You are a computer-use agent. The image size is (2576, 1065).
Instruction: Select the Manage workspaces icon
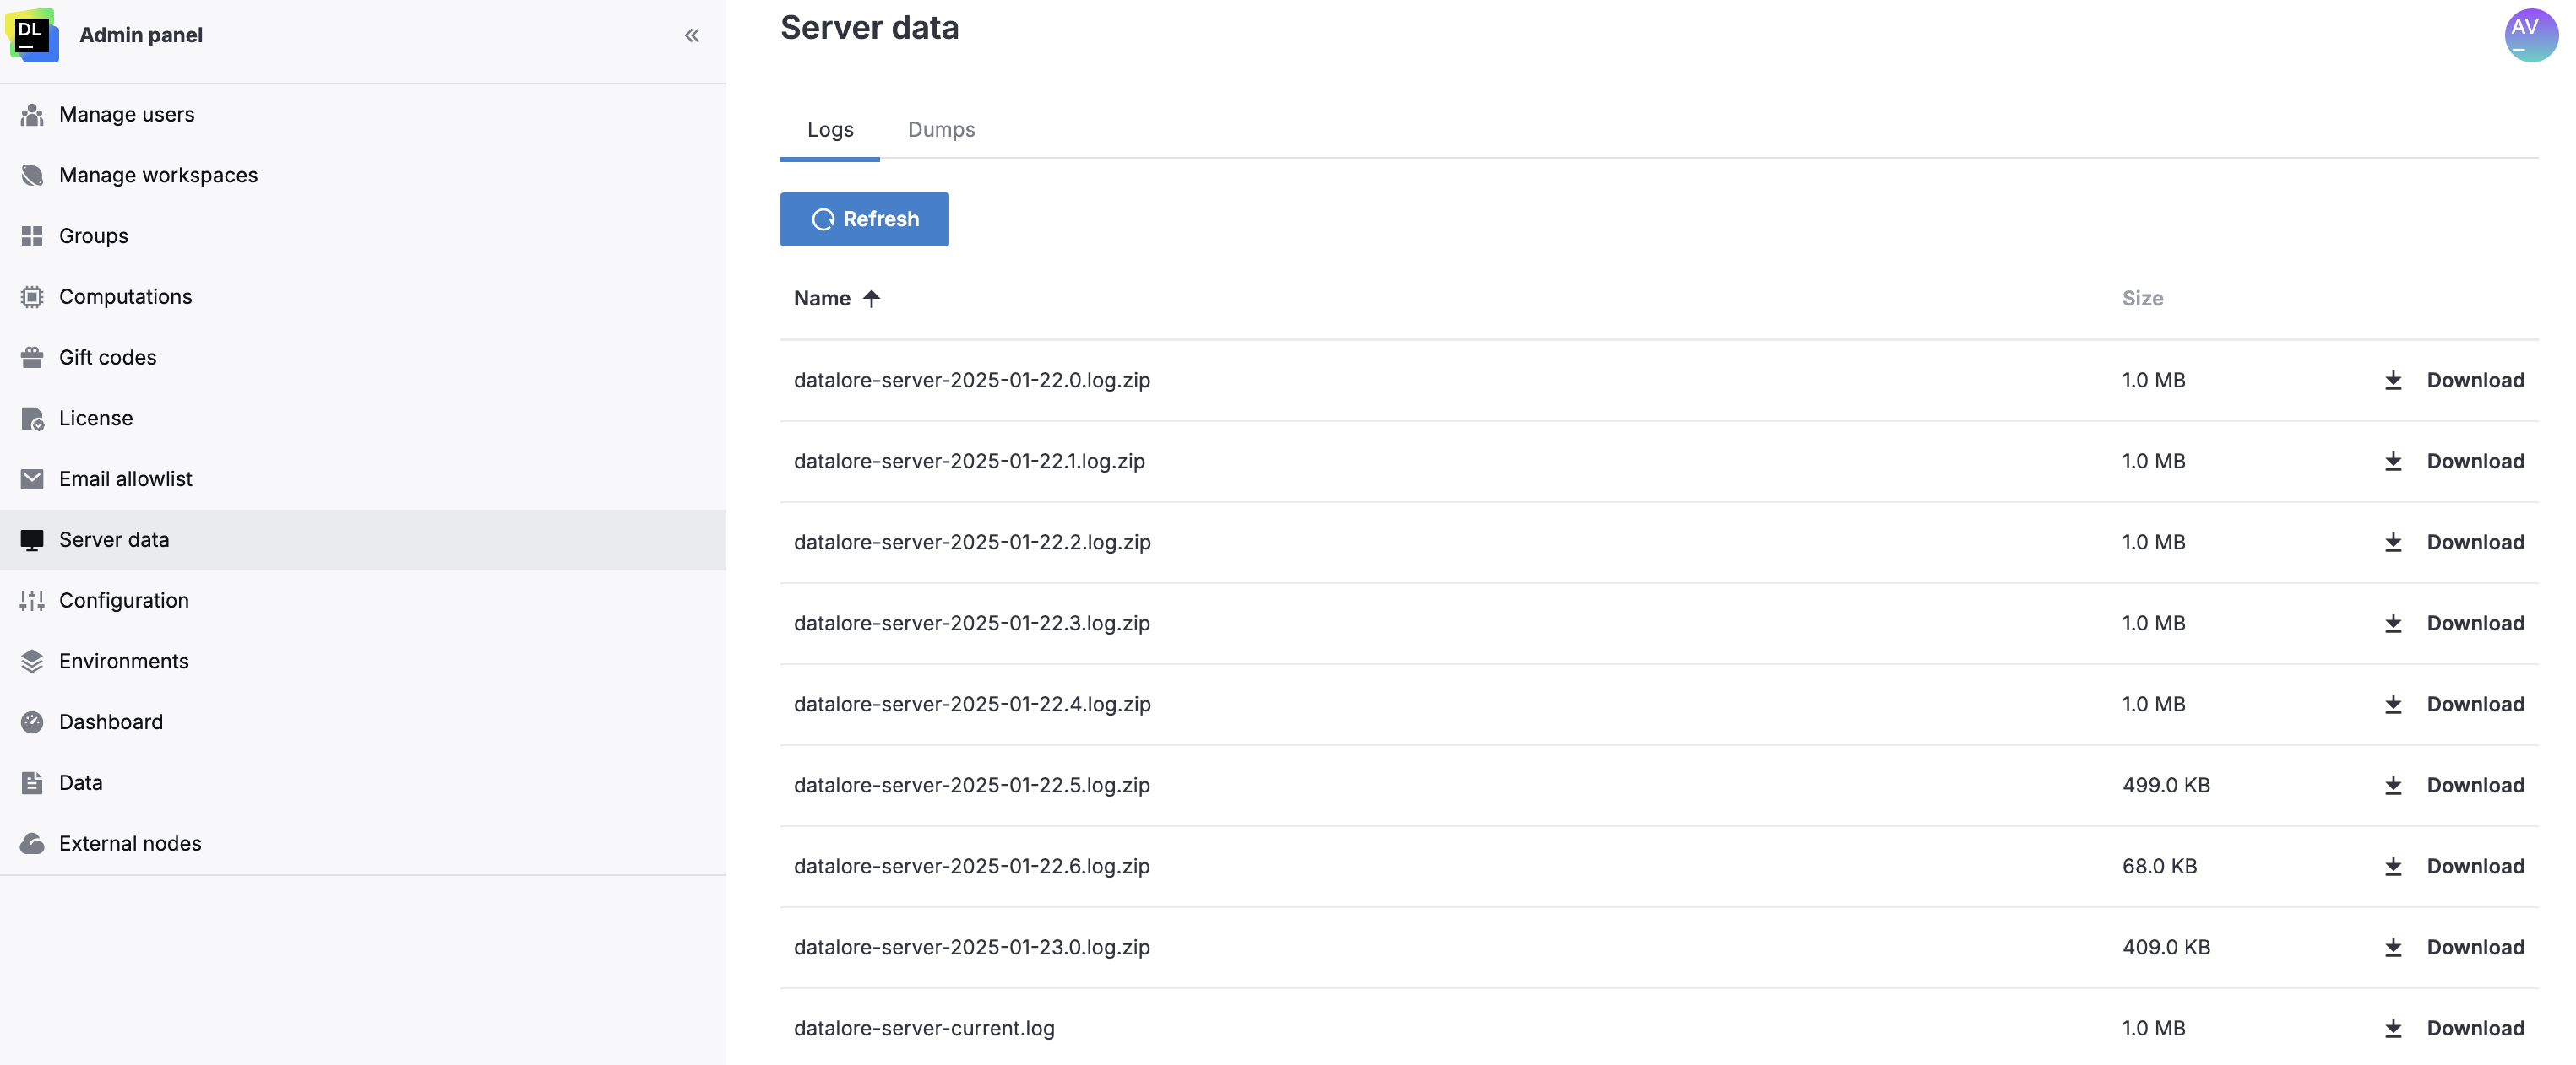(x=32, y=175)
